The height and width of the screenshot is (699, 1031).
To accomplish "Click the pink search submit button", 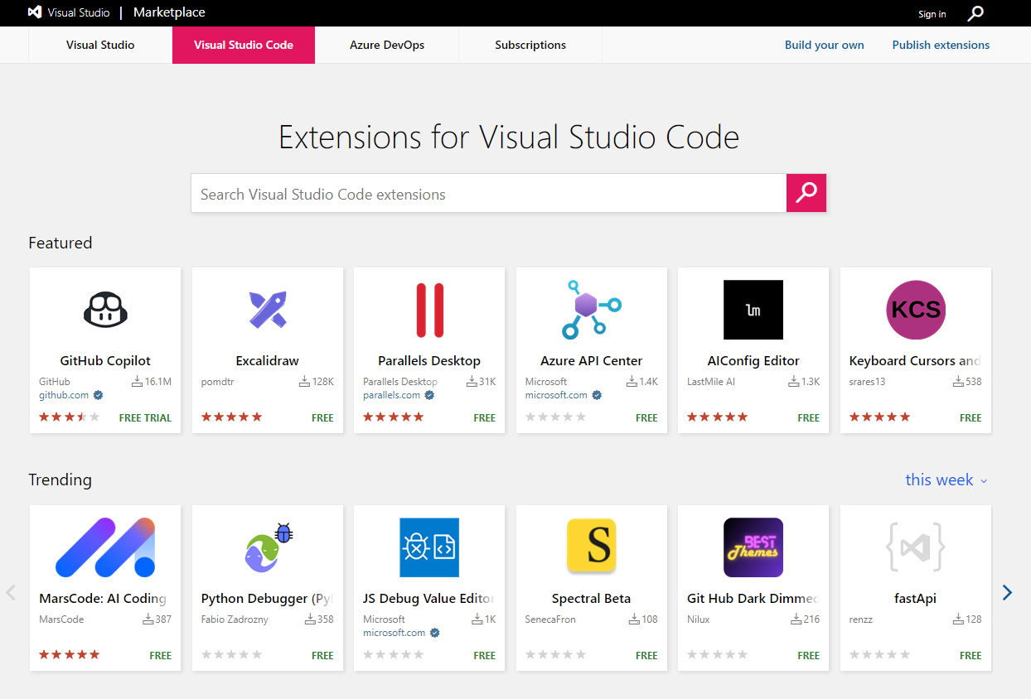I will coord(806,193).
